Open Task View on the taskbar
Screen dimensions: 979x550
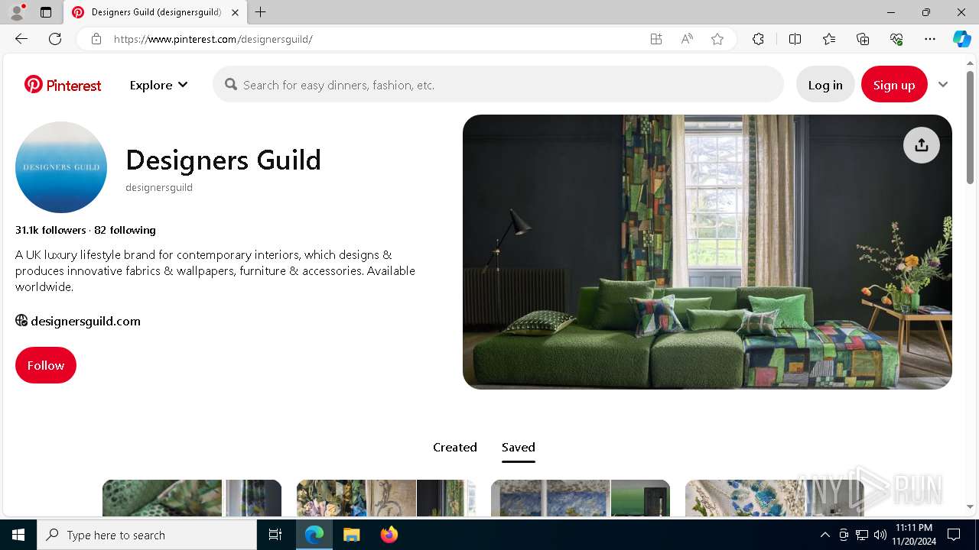click(x=275, y=535)
